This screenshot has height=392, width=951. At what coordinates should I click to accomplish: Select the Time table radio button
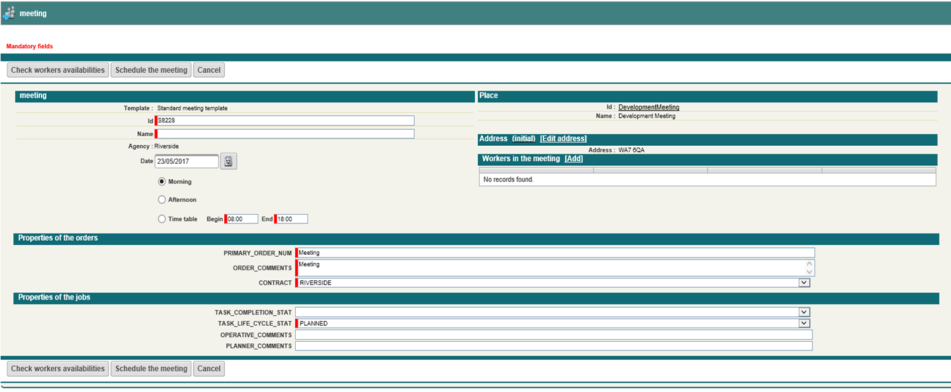162,219
